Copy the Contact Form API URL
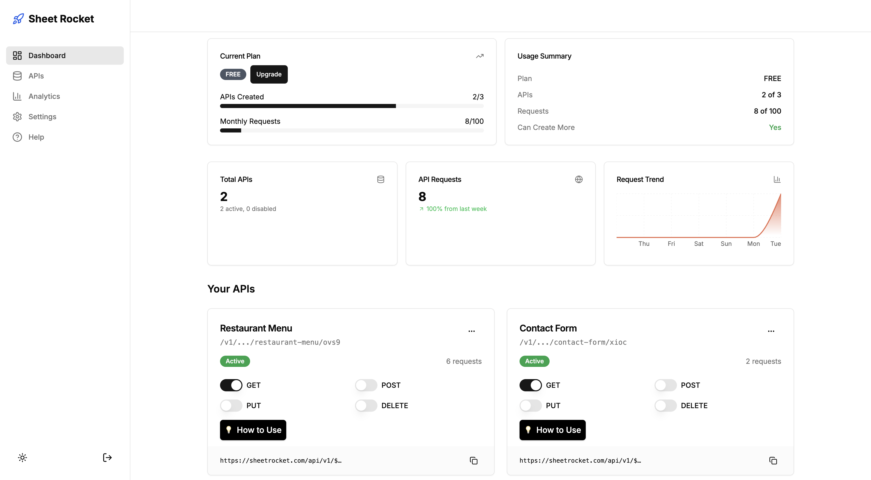The height and width of the screenshot is (480, 871). [x=773, y=460]
